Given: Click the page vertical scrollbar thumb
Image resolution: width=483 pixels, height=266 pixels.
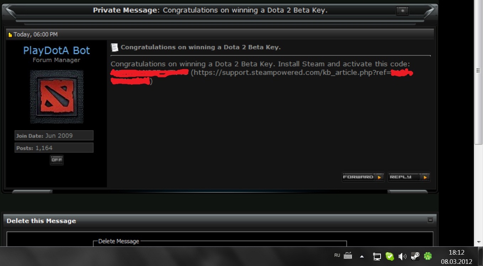Looking at the screenshot, I should click(479, 71).
